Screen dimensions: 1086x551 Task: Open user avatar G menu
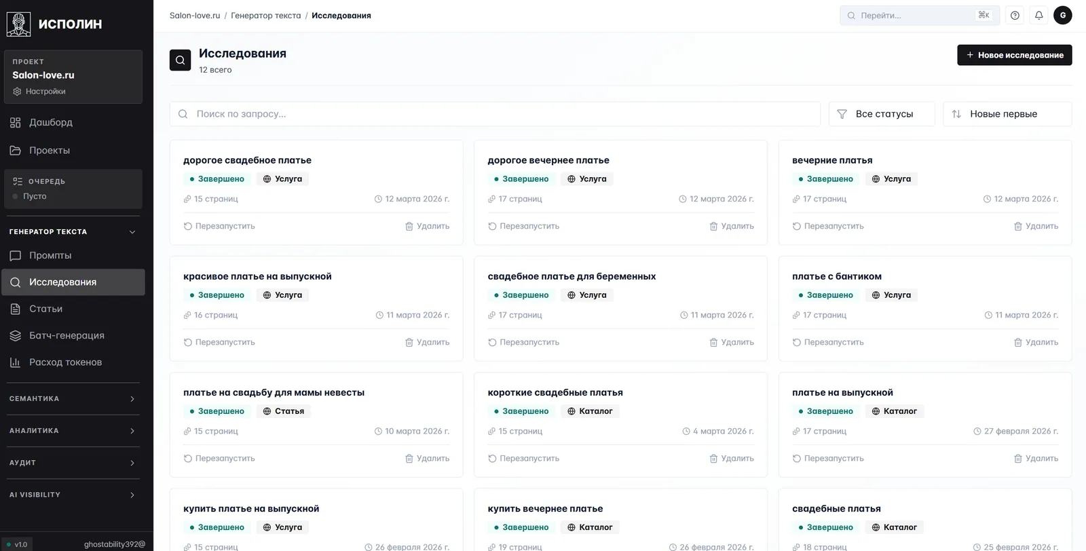click(1063, 15)
